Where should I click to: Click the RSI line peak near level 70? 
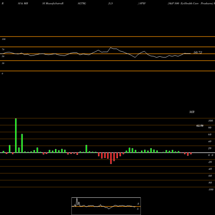coord(111,48)
